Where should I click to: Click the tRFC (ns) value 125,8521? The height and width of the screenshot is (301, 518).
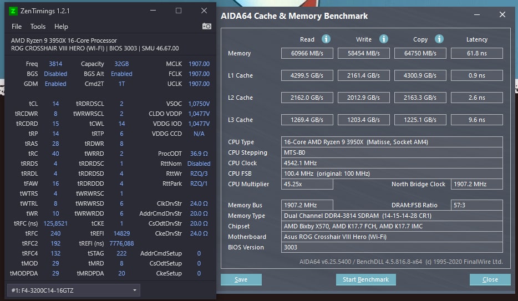click(55, 223)
